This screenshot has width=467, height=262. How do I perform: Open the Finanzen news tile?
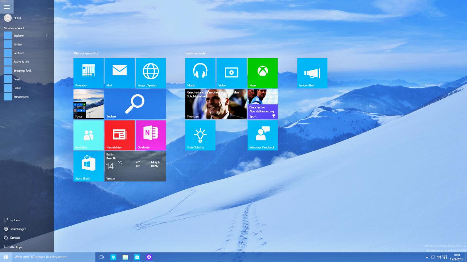(x=216, y=104)
